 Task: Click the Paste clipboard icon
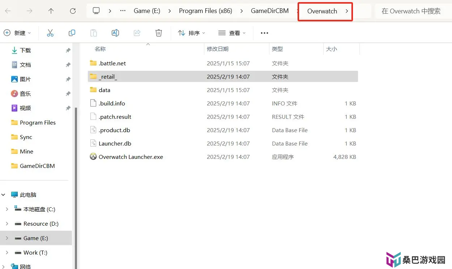94,33
